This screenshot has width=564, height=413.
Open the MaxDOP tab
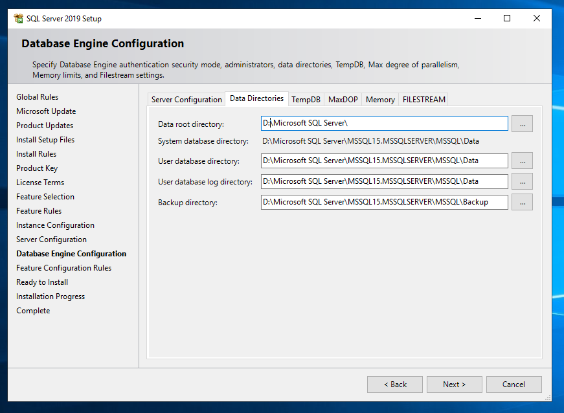point(343,100)
